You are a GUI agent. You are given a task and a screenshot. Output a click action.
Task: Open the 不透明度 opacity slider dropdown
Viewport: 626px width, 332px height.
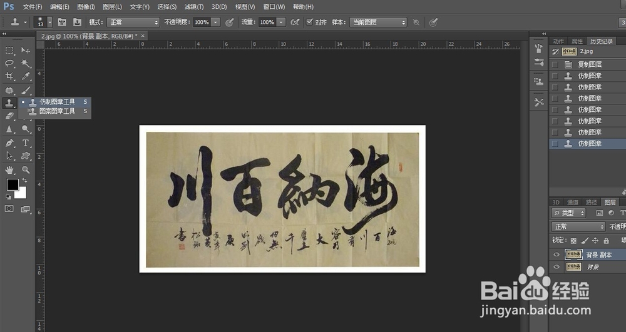pyautogui.click(x=215, y=23)
